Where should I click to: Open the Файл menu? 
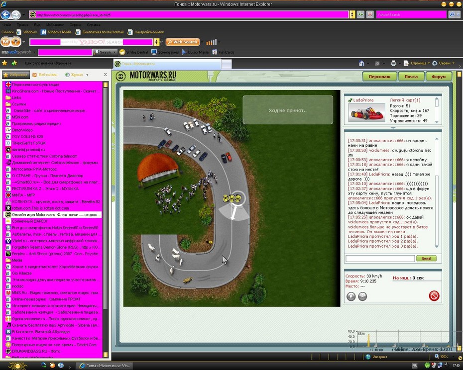(x=7, y=25)
